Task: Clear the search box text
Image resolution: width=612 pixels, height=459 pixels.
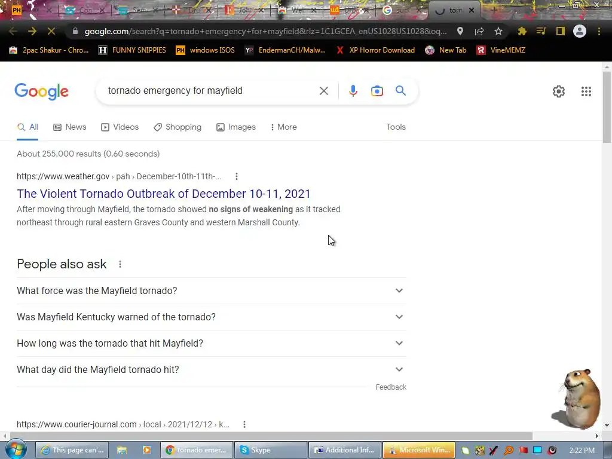Action: coord(323,91)
